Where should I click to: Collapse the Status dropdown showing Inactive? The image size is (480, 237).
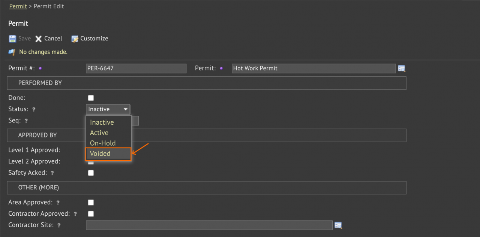click(108, 109)
